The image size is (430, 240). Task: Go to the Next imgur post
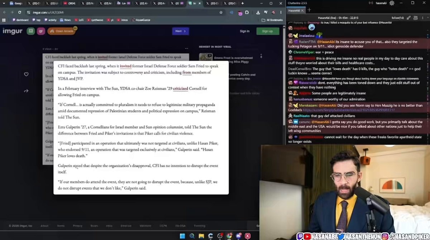coord(180,31)
